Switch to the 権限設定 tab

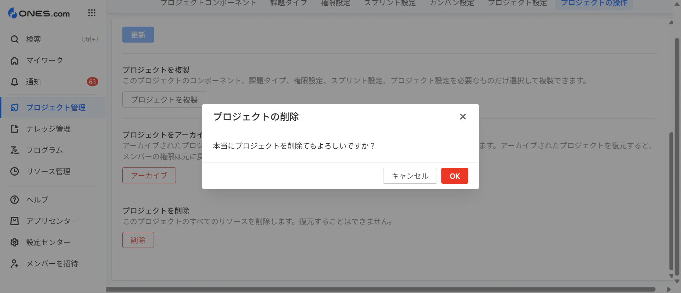click(x=336, y=3)
